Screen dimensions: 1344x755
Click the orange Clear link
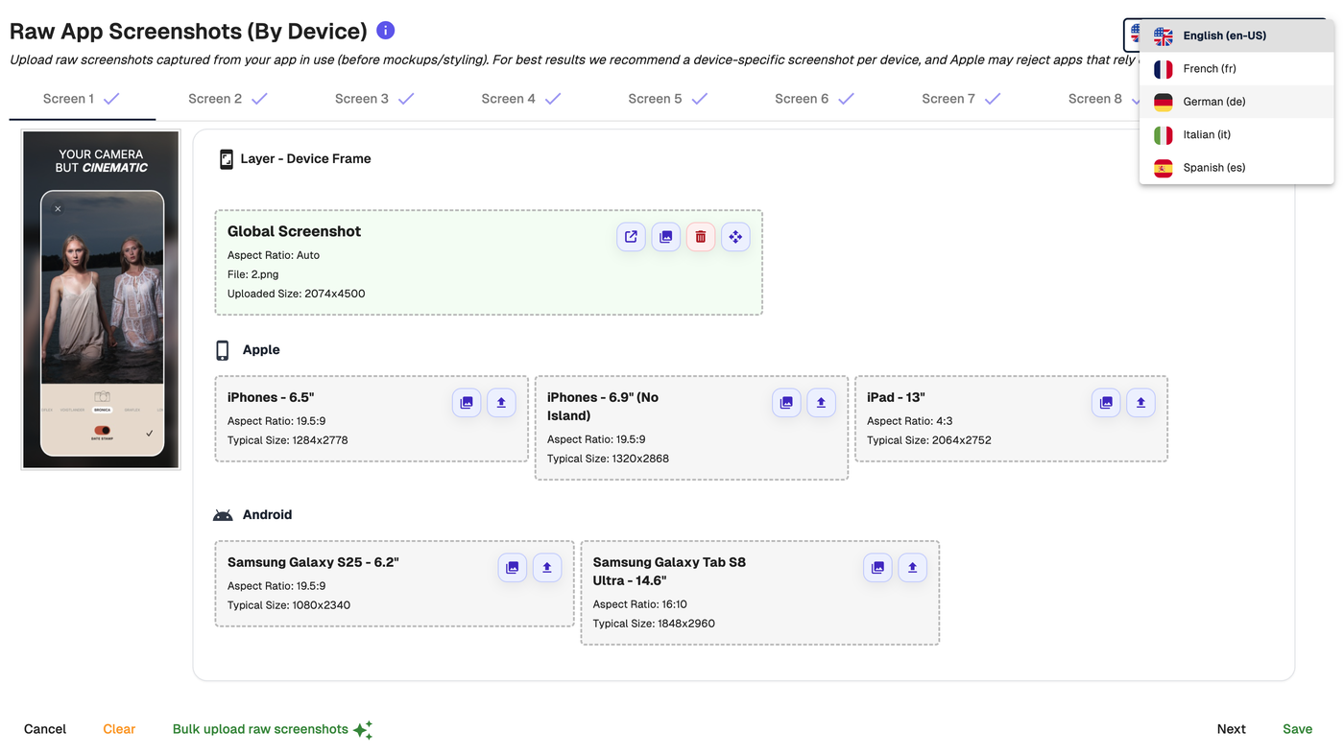[x=119, y=729]
